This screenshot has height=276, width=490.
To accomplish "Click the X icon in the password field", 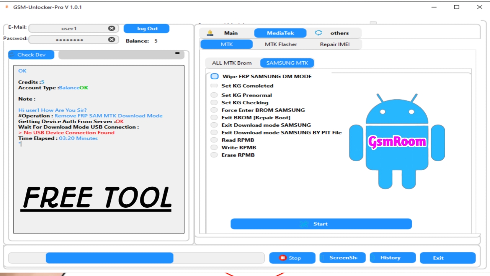I will pyautogui.click(x=111, y=39).
